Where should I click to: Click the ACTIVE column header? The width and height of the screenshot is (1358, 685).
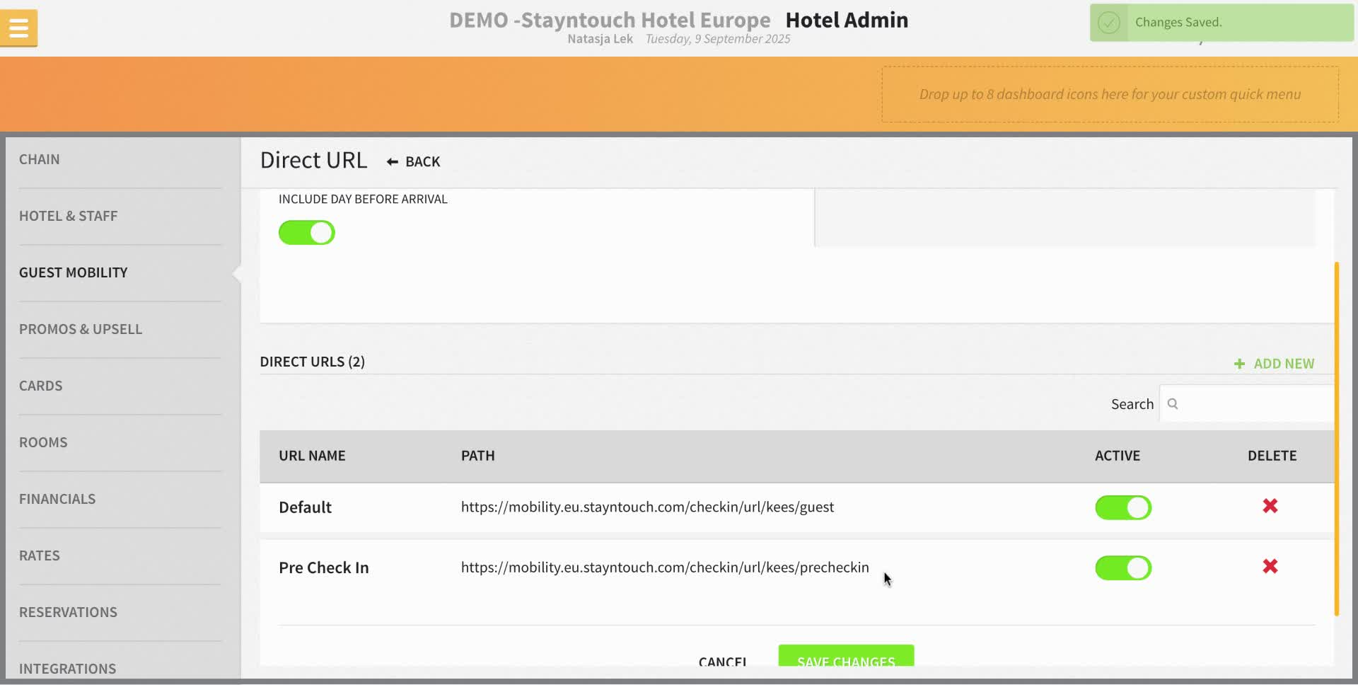coord(1118,456)
